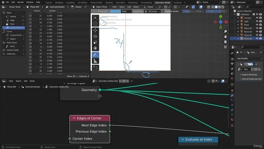The width and height of the screenshot is (264, 149).
Task: Select the Select Box tool
Action: [x=95, y=17]
